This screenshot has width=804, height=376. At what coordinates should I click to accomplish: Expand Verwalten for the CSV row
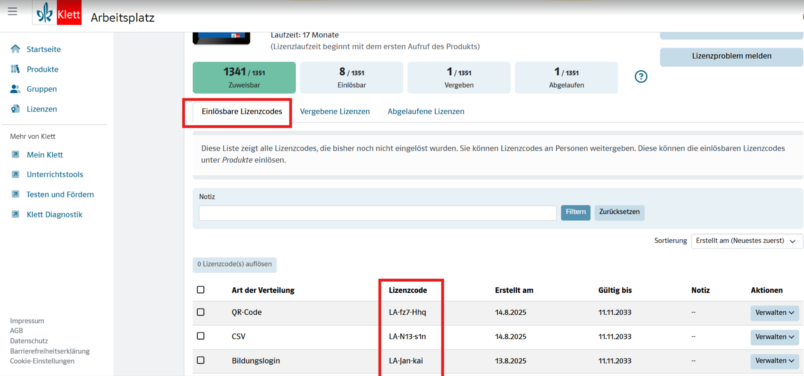(x=774, y=337)
